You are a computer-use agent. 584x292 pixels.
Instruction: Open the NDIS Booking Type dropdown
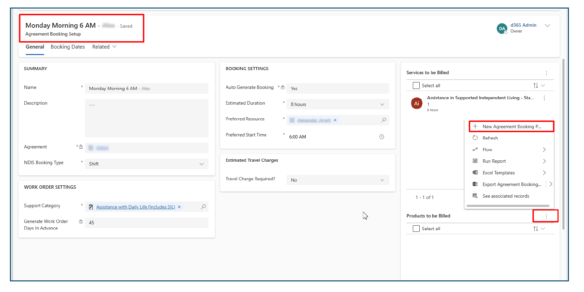click(x=201, y=164)
